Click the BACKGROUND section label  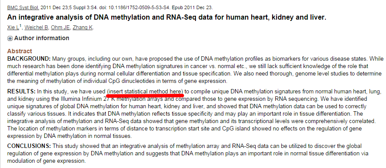pyautogui.click(x=29, y=58)
